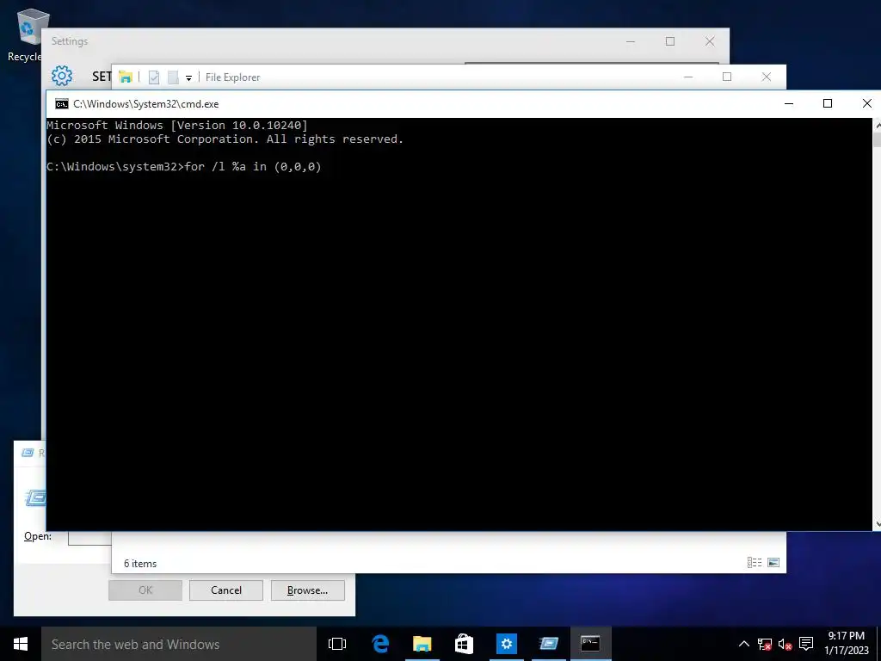Screen dimensions: 881x661
Task: Click the cmd window scrollbar down arrow
Action: click(877, 524)
